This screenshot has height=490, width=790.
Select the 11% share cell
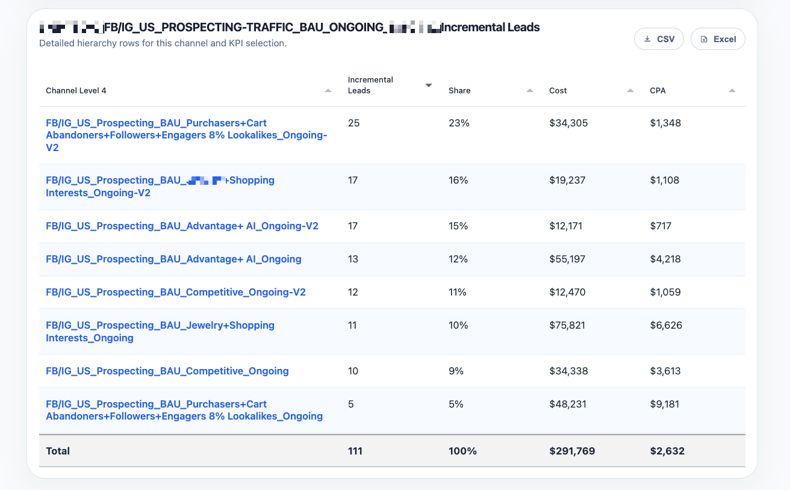tap(458, 293)
